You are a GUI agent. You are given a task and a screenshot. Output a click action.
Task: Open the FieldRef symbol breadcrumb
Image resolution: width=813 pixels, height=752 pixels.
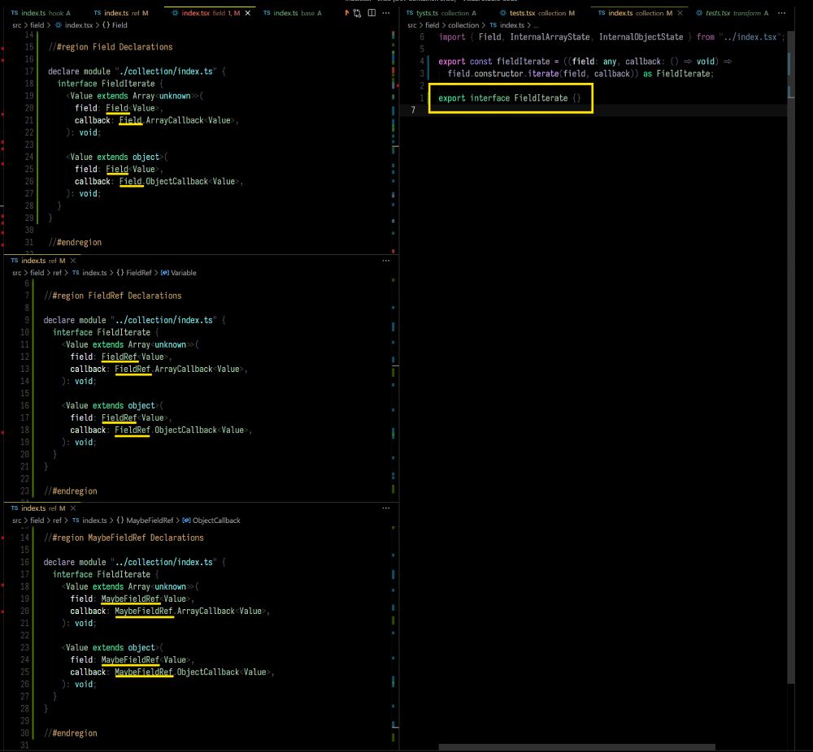pyautogui.click(x=134, y=272)
